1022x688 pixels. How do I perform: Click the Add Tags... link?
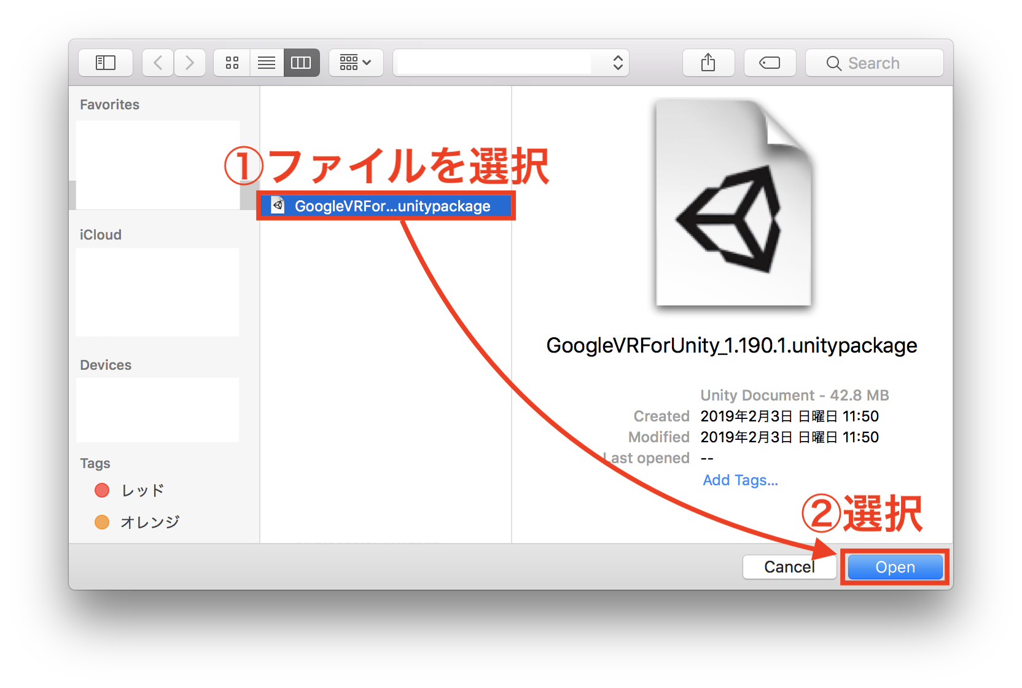pyautogui.click(x=740, y=480)
